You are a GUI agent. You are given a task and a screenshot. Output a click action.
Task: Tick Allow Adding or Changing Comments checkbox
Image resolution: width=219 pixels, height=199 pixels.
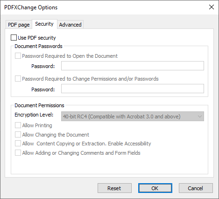pos(18,153)
